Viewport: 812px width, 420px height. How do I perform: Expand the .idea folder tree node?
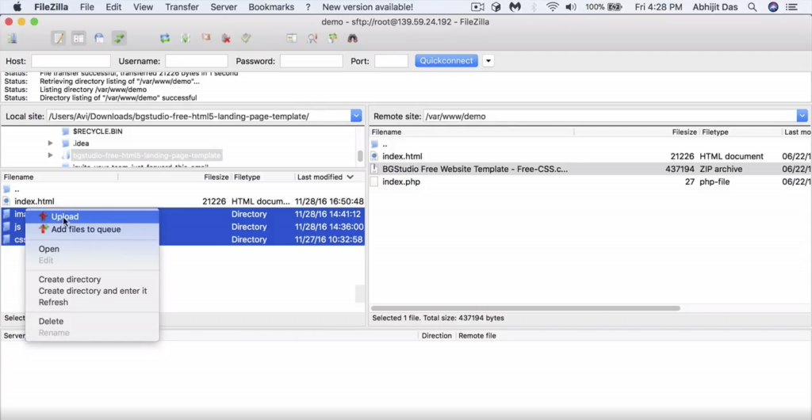[50, 143]
